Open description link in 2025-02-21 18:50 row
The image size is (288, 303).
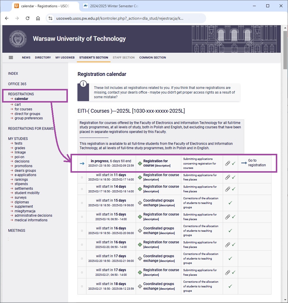[167, 289]
